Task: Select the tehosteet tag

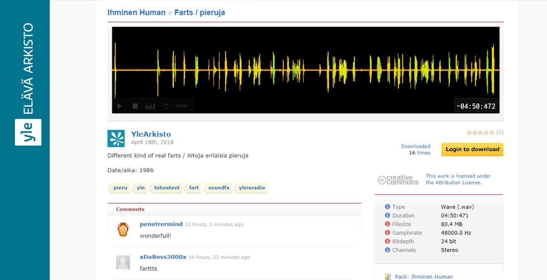Action: 167,188
